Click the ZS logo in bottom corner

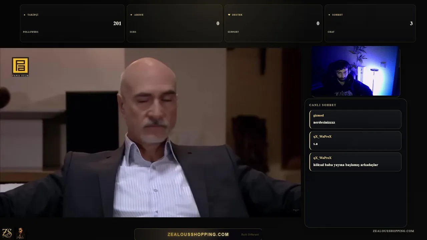7,233
